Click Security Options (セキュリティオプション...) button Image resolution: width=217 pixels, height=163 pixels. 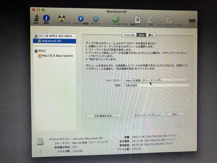[x=148, y=115]
